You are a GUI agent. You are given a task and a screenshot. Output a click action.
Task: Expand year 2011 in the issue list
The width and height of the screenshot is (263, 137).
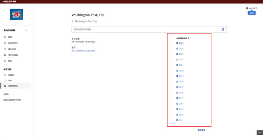[x=178, y=120]
